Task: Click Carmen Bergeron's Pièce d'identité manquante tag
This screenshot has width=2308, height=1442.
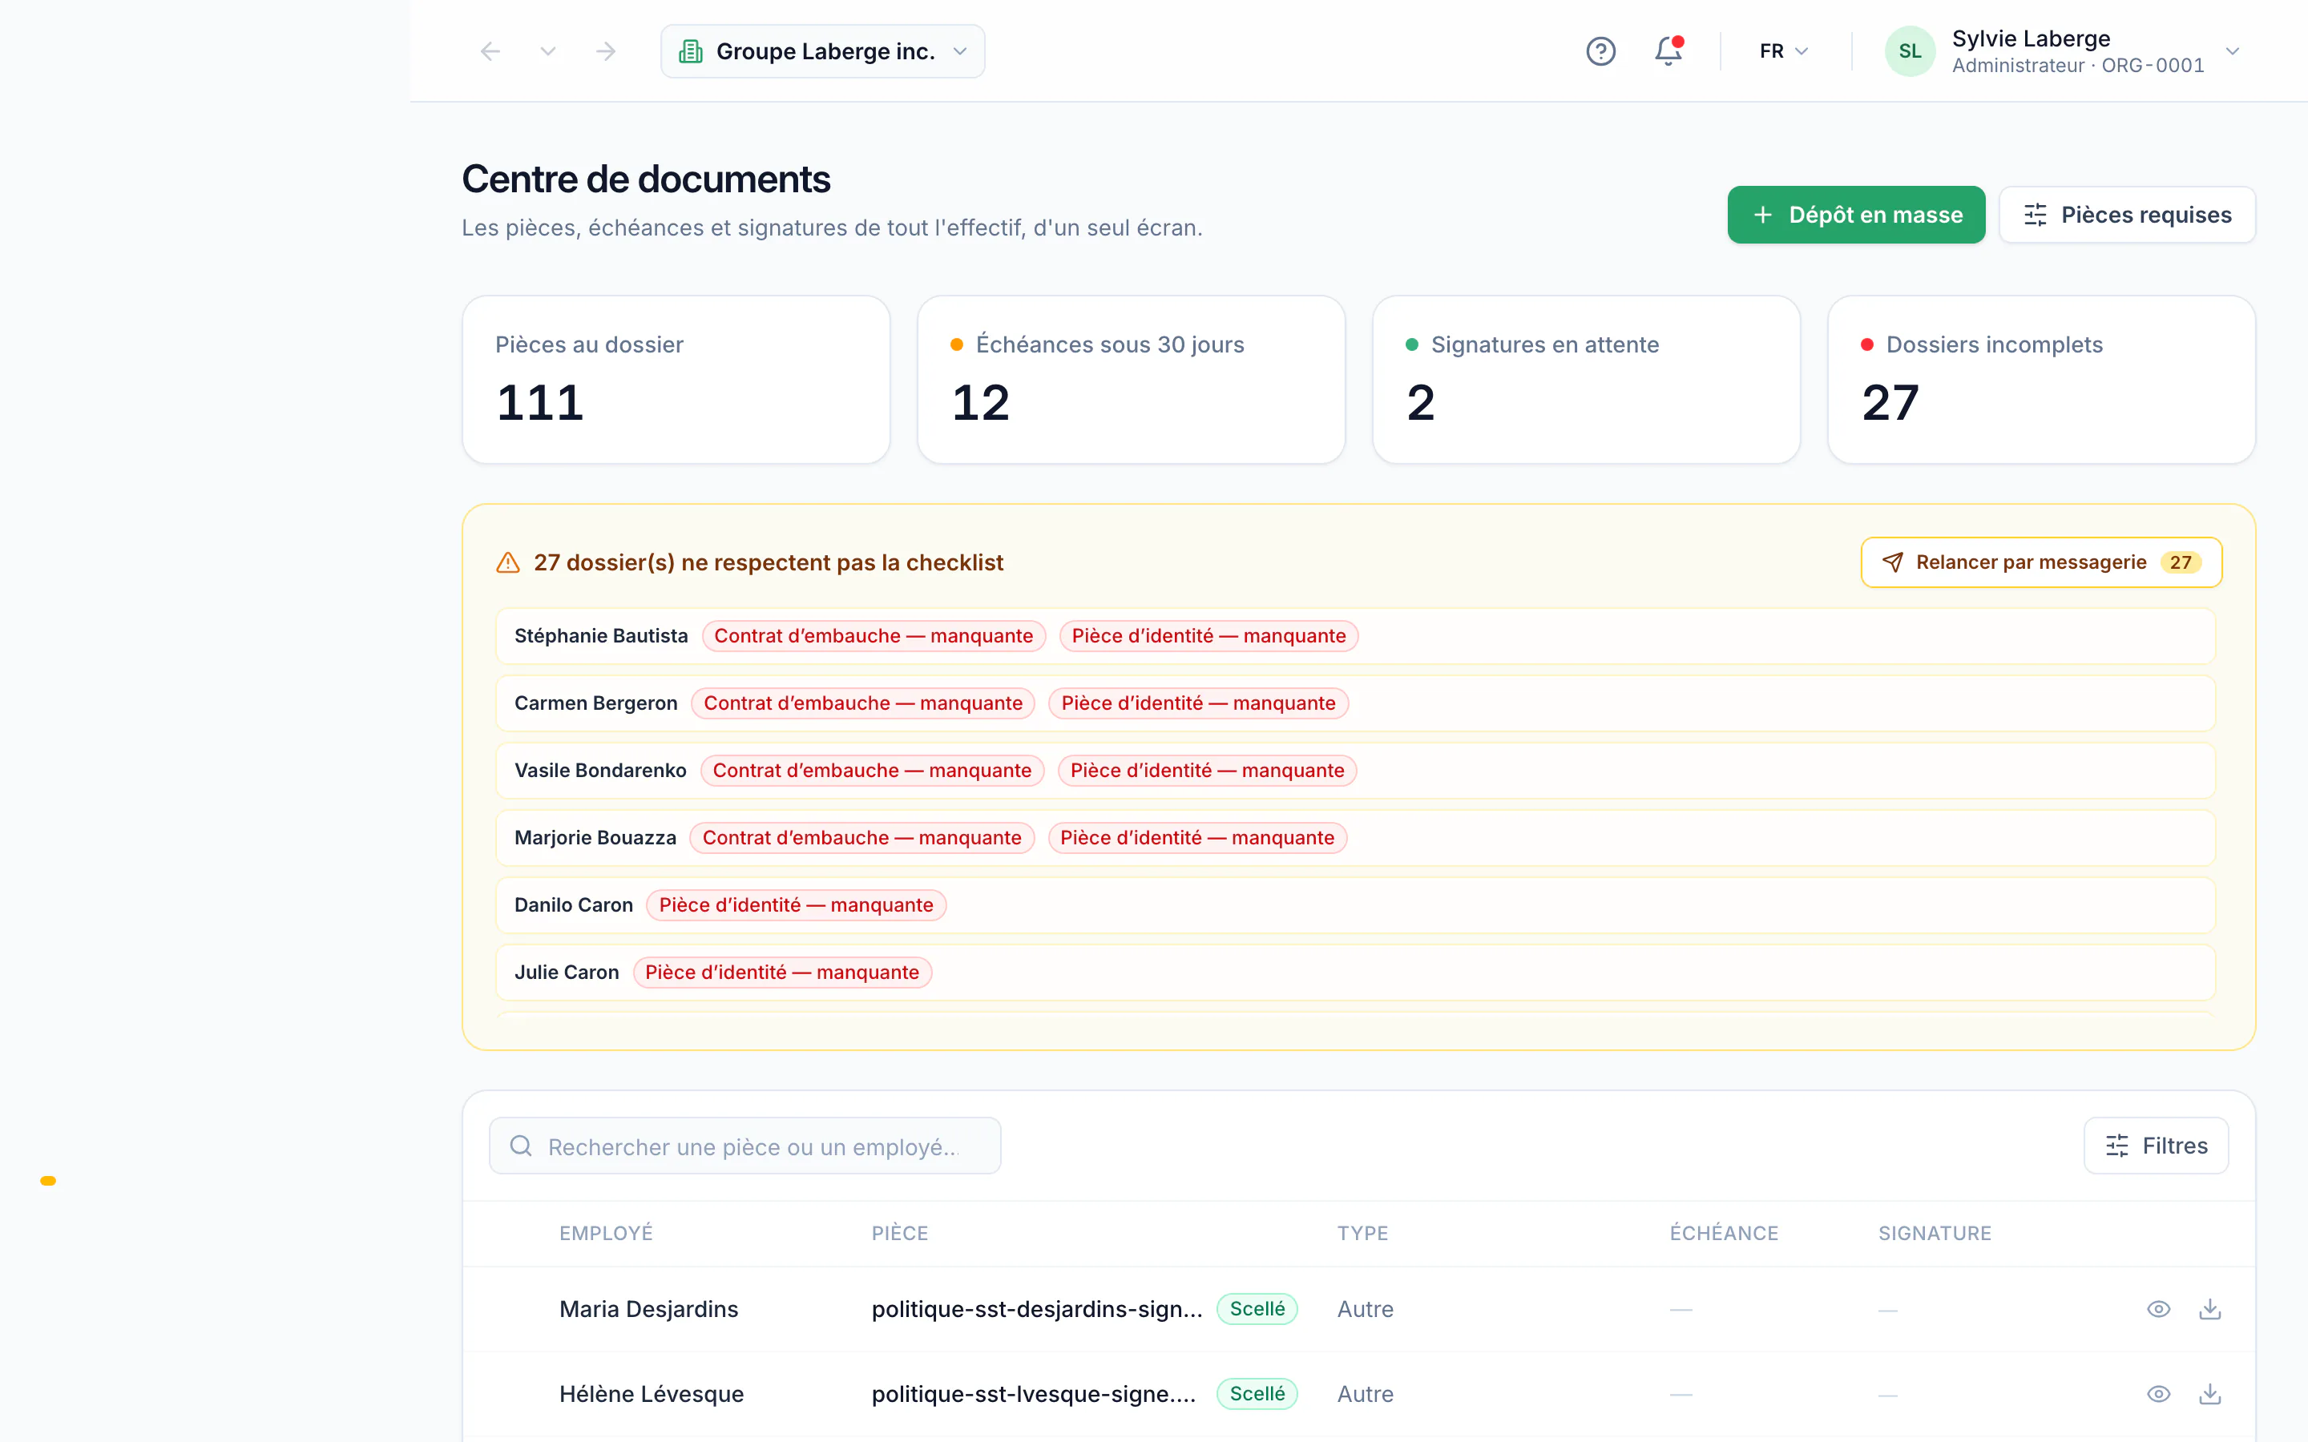Action: coord(1198,704)
